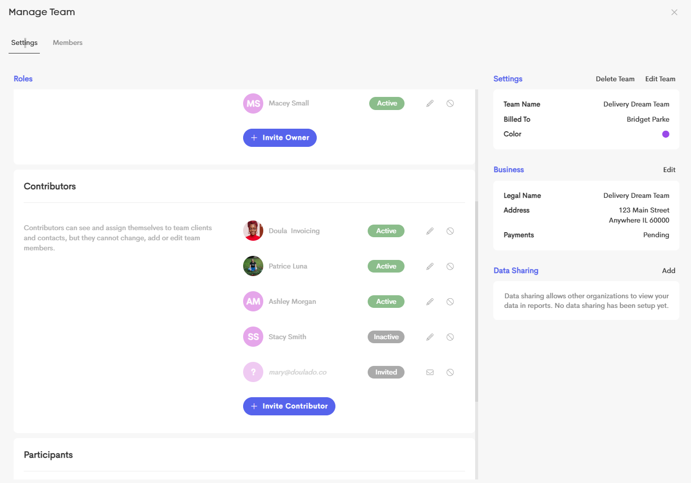Viewport: 691px width, 483px height.
Task: Click the Invite Owner button
Action: [x=280, y=138]
